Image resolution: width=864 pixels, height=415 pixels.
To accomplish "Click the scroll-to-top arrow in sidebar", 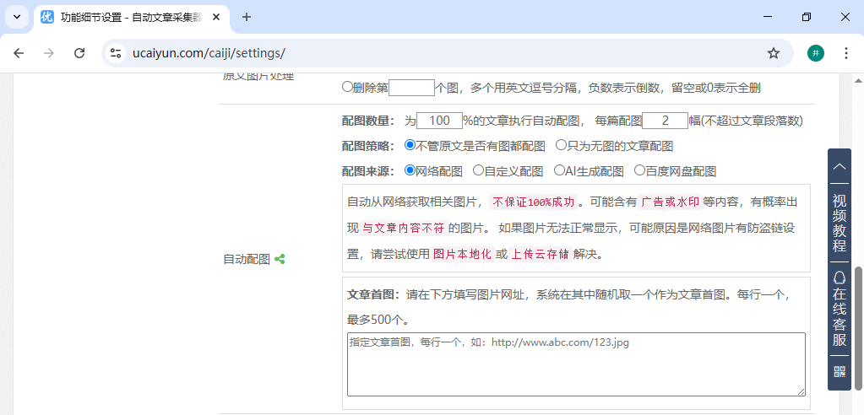I will tap(839, 167).
